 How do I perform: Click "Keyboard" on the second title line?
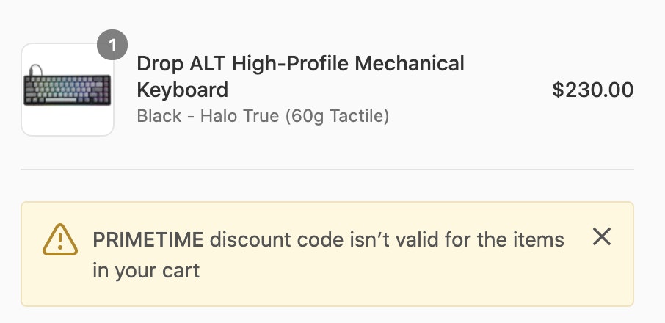(x=182, y=90)
